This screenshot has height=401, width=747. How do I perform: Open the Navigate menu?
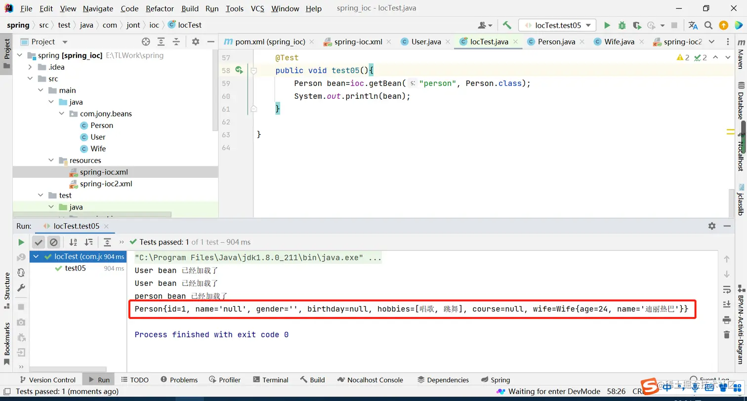[98, 9]
